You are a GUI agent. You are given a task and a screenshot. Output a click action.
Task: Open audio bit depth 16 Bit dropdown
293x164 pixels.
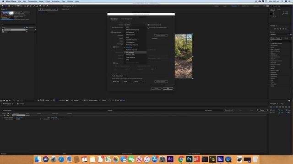(x=128, y=82)
